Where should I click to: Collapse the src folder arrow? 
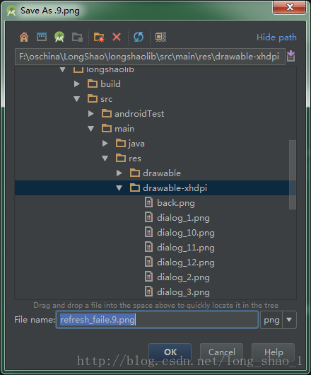(76, 99)
